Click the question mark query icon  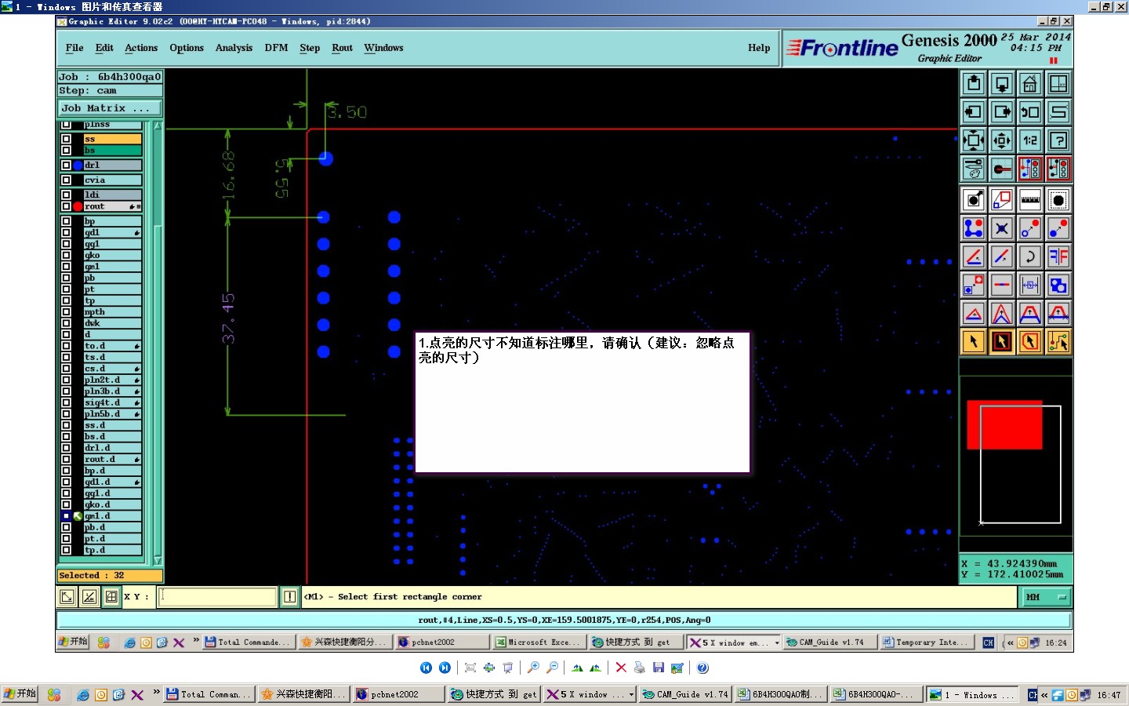click(1058, 140)
